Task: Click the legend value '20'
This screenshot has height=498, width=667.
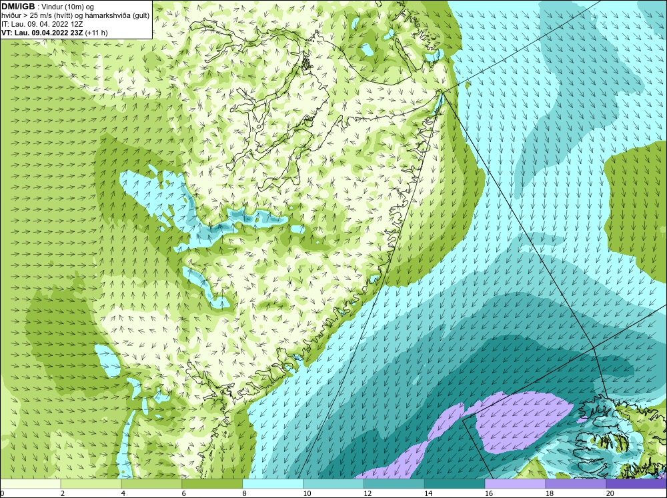Action: (610, 493)
